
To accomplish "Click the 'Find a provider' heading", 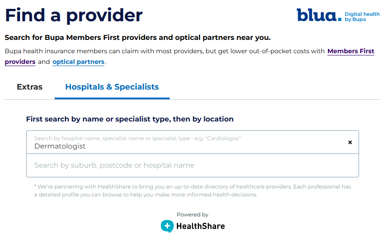I will click(74, 15).
